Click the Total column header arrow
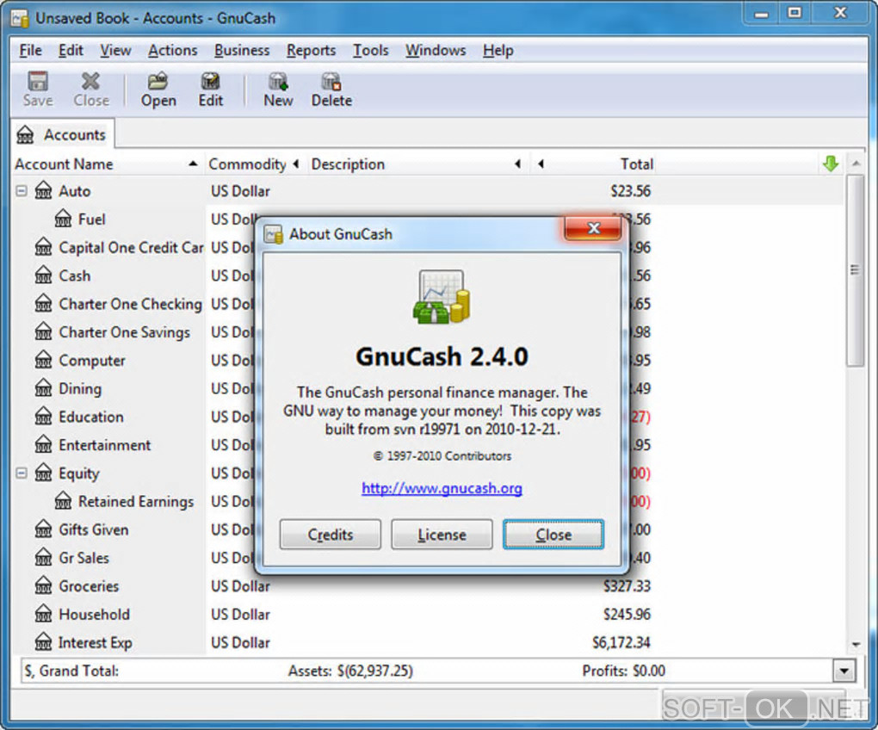This screenshot has width=878, height=730. (x=541, y=164)
